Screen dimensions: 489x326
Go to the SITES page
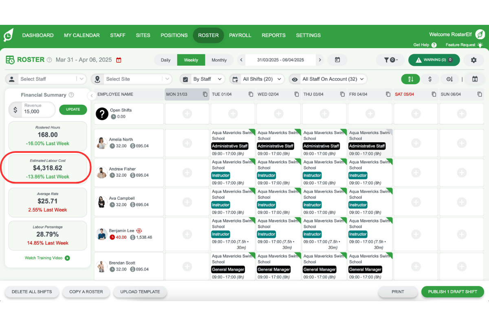(143, 35)
